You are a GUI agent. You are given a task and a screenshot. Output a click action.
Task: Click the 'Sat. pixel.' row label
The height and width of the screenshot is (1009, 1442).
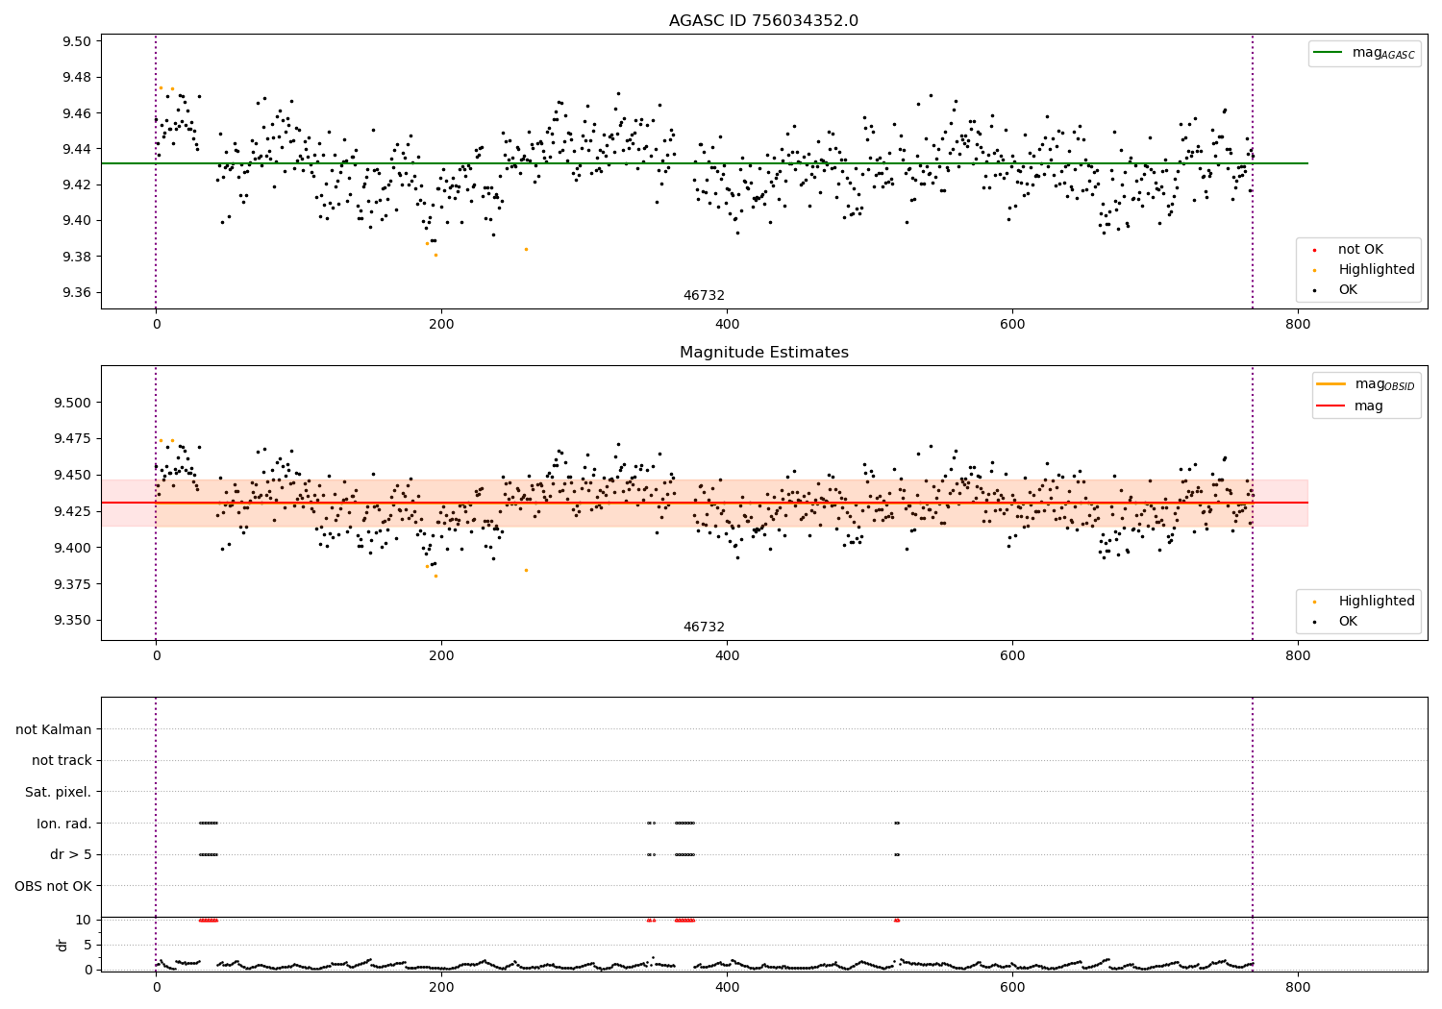pyautogui.click(x=59, y=793)
